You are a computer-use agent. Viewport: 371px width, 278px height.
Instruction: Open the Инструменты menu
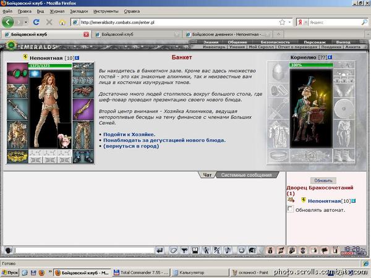(106, 11)
